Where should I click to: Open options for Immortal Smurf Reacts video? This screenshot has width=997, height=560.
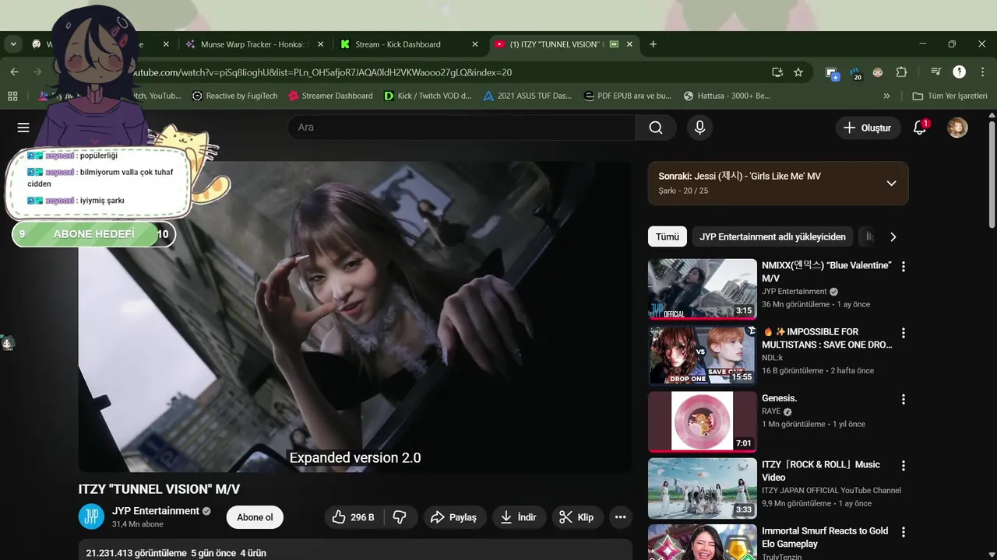[904, 532]
